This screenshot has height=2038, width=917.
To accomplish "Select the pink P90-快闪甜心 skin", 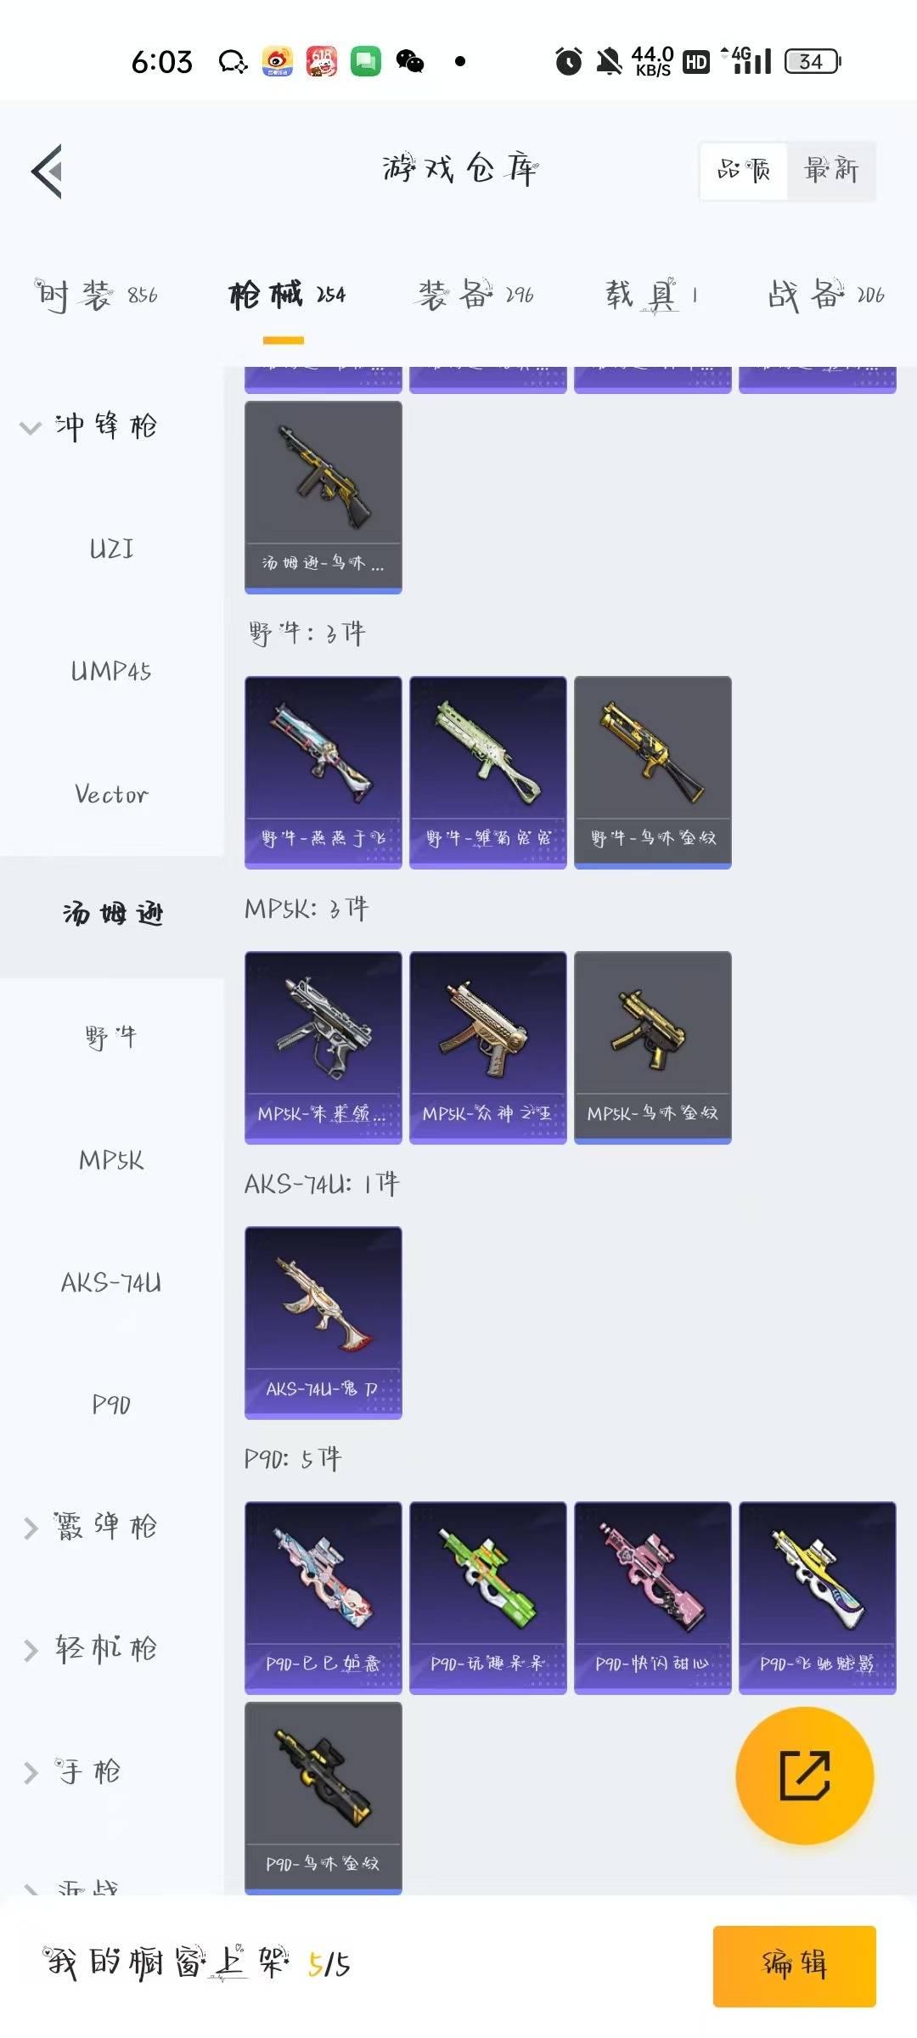I will [652, 1597].
